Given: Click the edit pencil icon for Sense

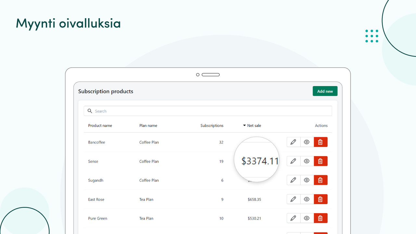Looking at the screenshot, I should point(293,161).
